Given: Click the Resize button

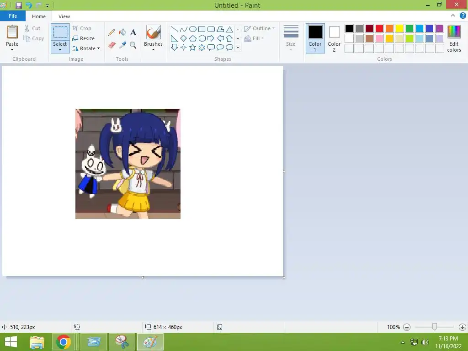Looking at the screenshot, I should (x=84, y=38).
